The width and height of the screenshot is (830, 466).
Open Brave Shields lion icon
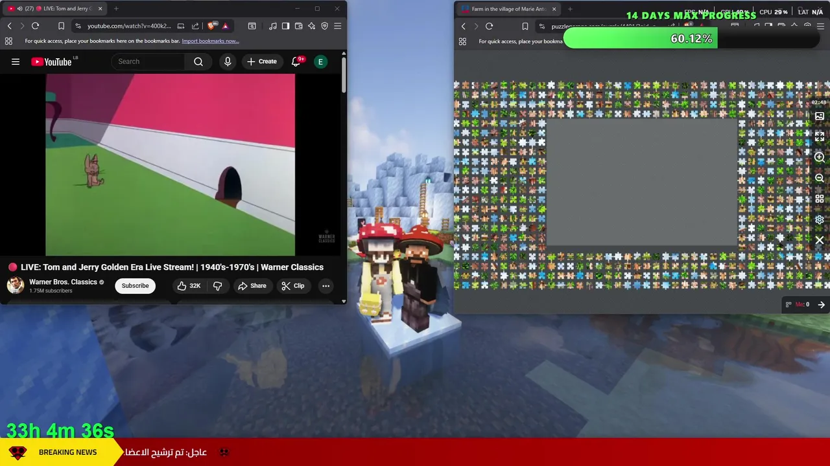click(211, 26)
